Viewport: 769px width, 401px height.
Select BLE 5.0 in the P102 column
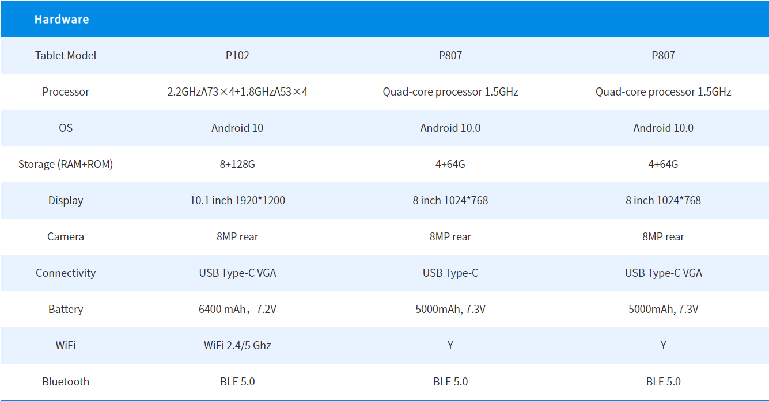click(x=237, y=381)
